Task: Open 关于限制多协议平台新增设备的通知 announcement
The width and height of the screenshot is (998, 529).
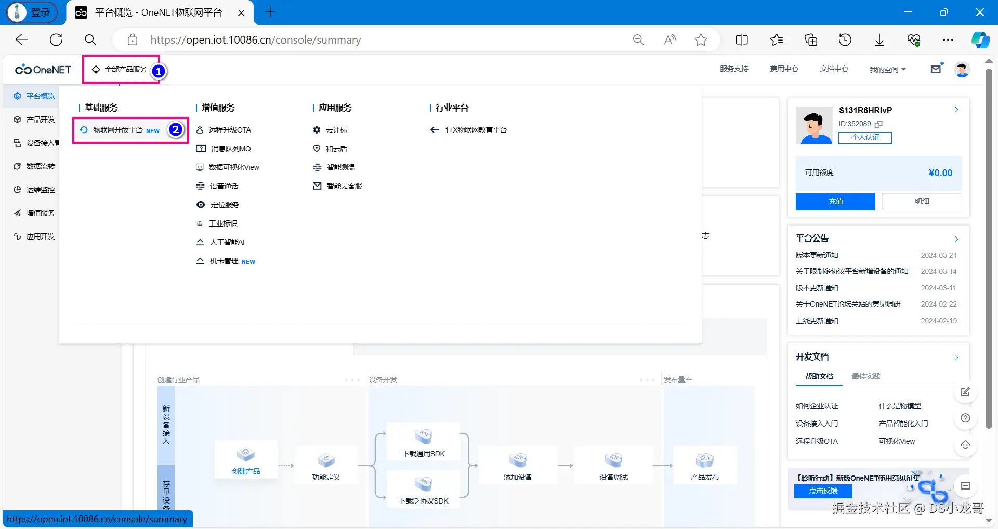Action: click(852, 271)
